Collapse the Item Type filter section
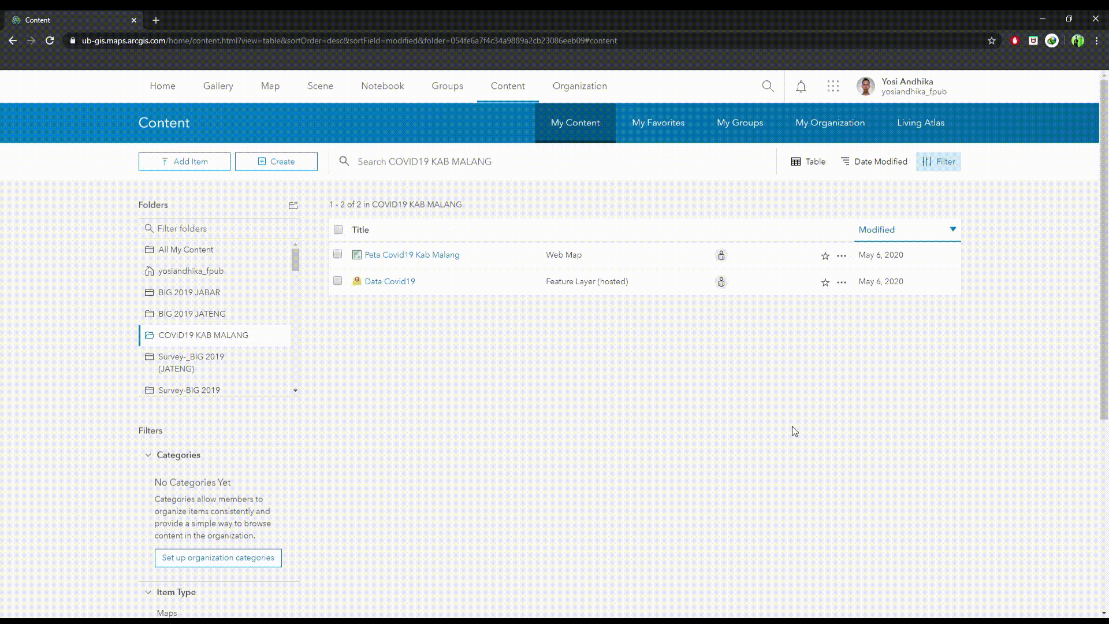 (x=148, y=592)
